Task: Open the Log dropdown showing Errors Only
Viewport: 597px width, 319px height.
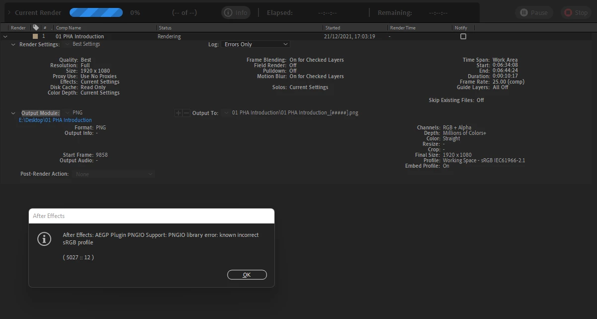Action: point(256,44)
